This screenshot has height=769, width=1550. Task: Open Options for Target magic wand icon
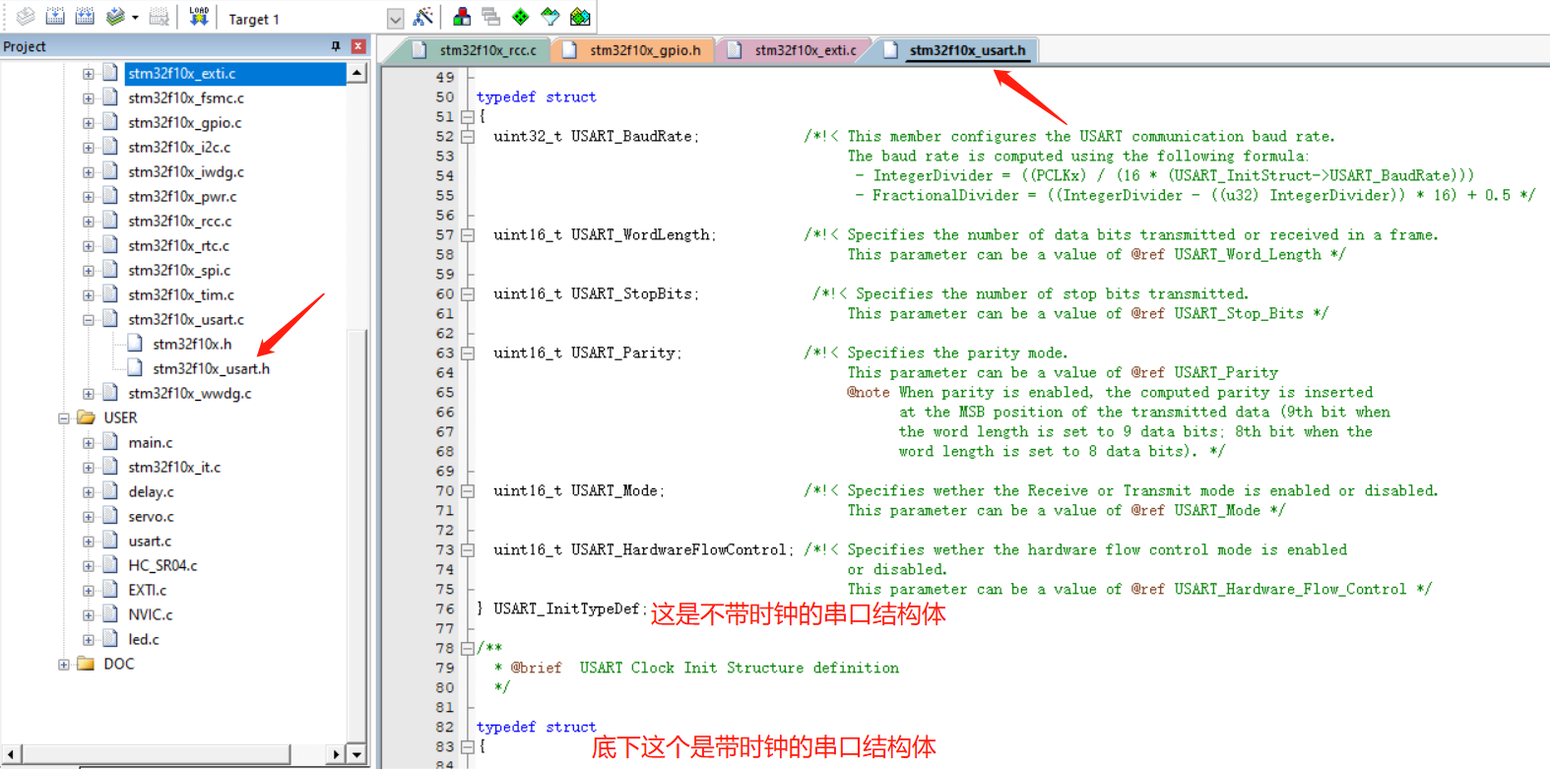[423, 17]
